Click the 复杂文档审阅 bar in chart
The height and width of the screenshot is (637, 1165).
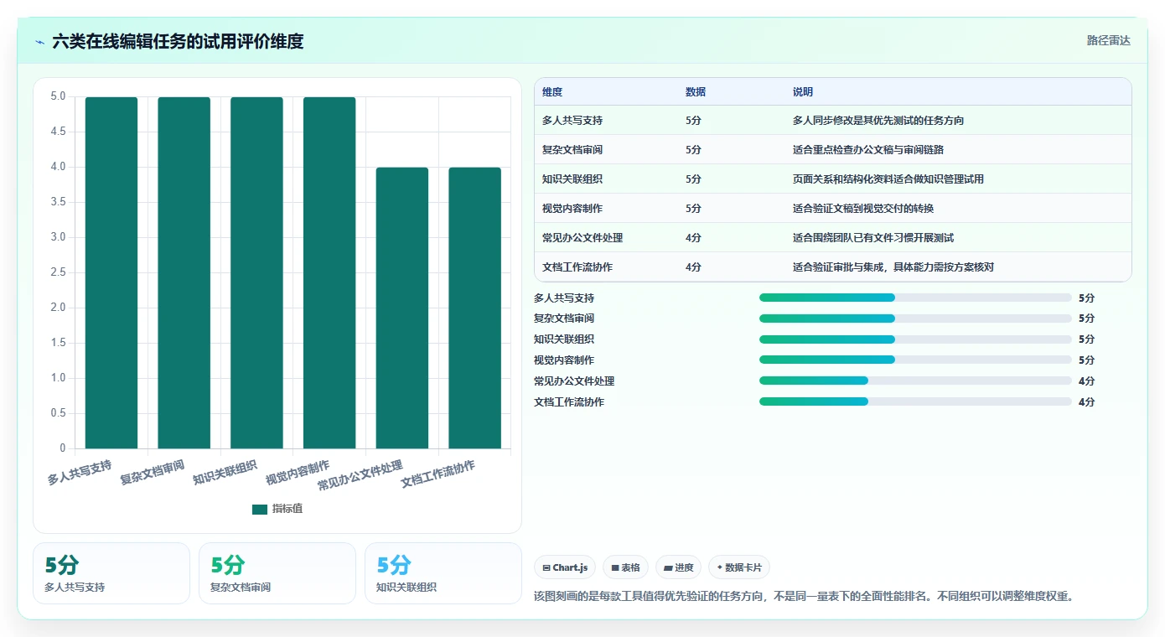coord(184,272)
